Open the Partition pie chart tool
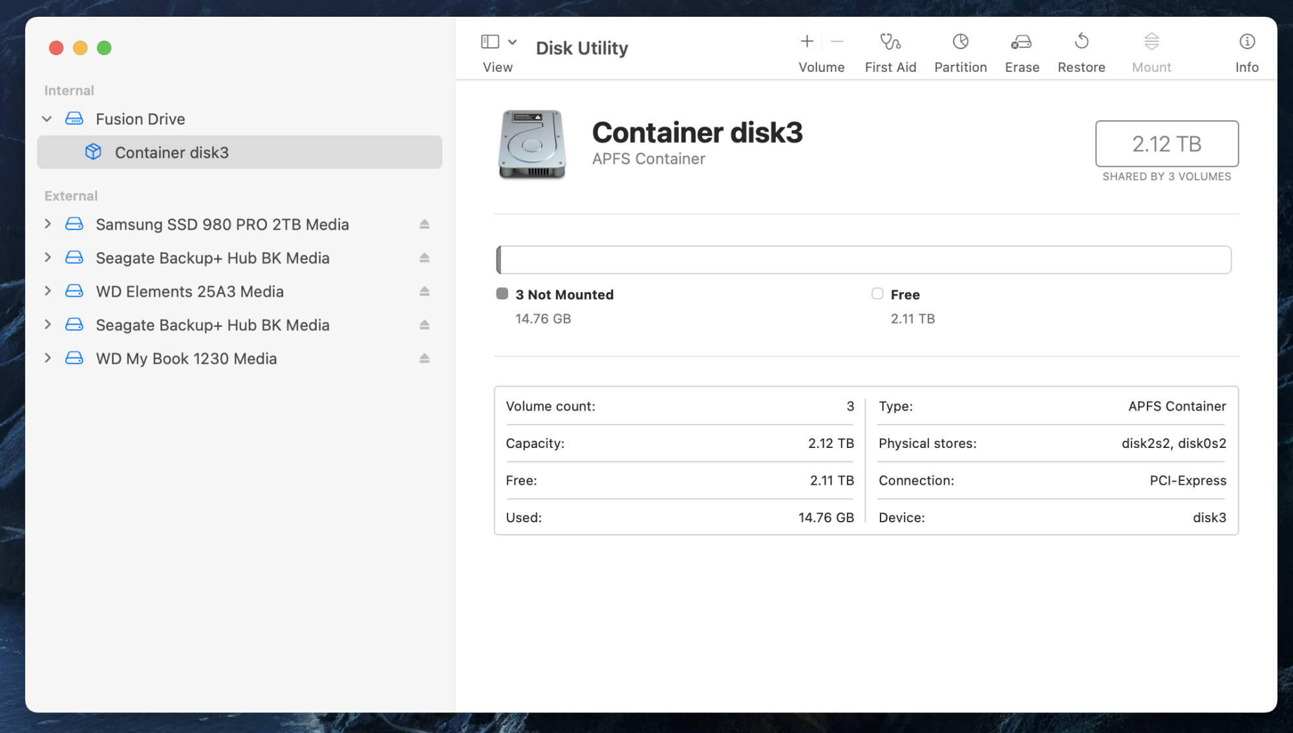 coord(960,42)
